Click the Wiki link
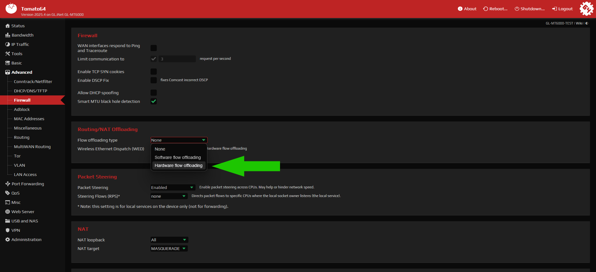This screenshot has width=596, height=272. pyautogui.click(x=579, y=23)
